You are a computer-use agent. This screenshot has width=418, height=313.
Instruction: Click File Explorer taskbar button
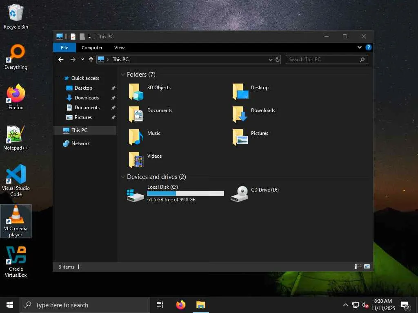pos(200,305)
